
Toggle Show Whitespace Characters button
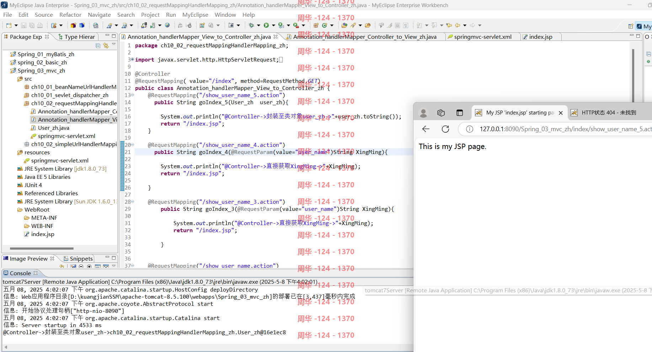click(406, 25)
